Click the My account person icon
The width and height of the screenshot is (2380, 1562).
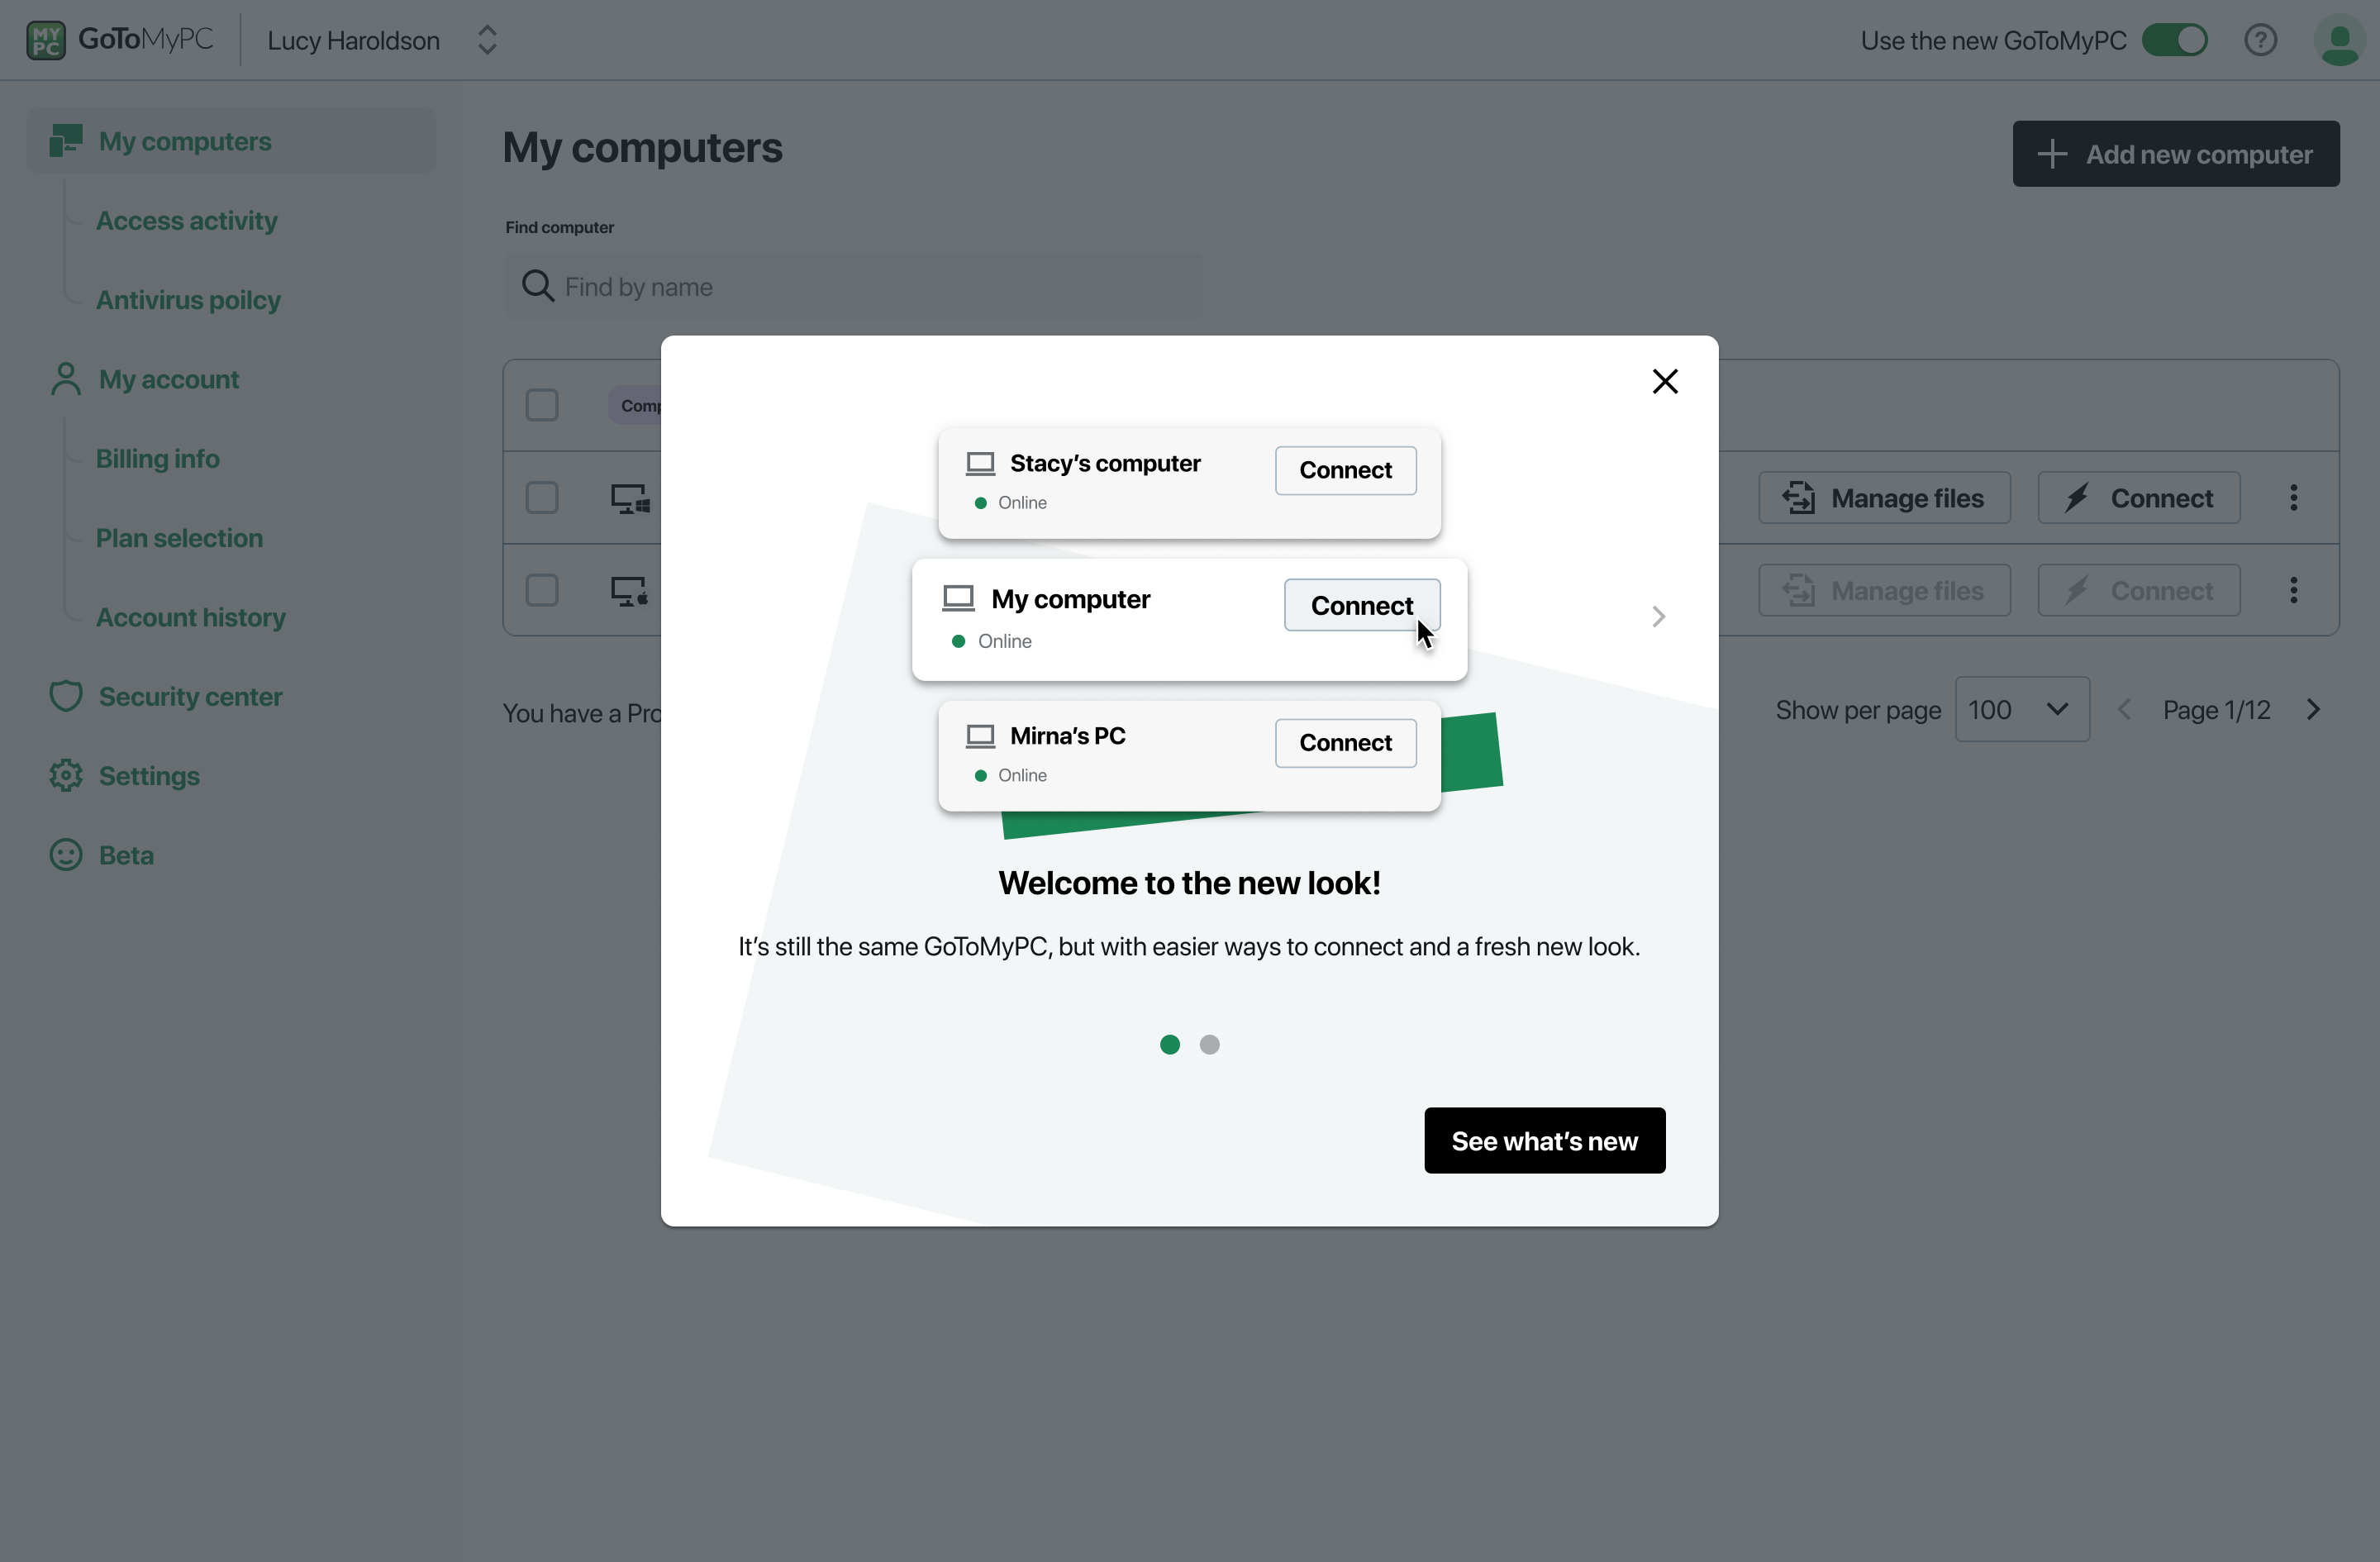pyautogui.click(x=66, y=379)
